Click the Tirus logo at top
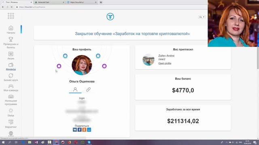The width and height of the screenshot is (259, 145). click(x=110, y=17)
